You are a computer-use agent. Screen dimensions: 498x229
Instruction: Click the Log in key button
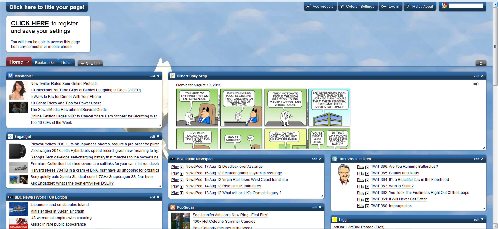[x=390, y=7]
